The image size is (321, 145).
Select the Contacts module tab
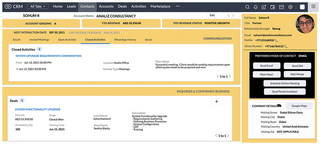[x=88, y=7]
